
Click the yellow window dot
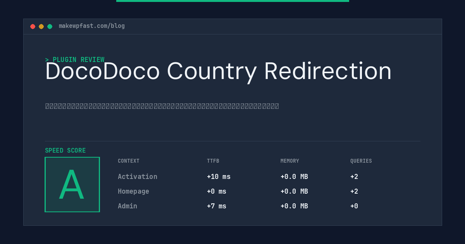click(41, 26)
